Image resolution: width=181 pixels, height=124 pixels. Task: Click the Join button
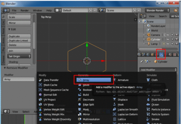(x=19, y=51)
